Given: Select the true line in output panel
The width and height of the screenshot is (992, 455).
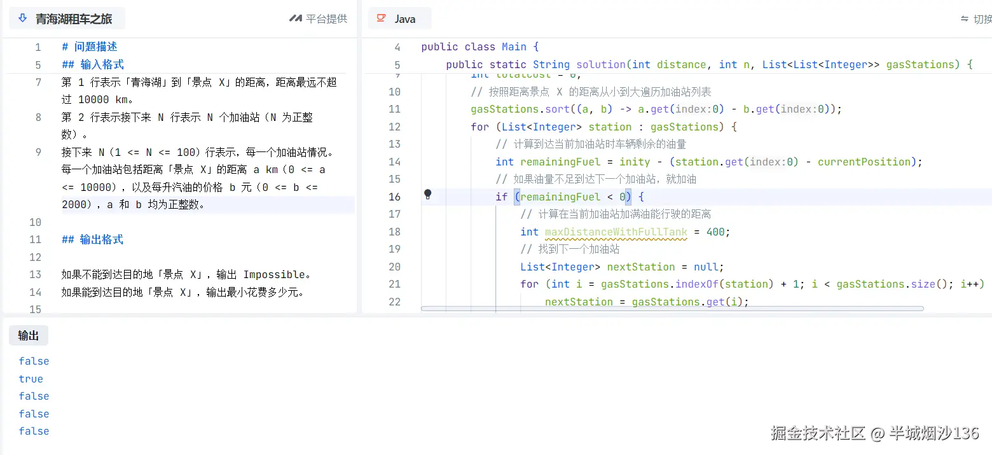Looking at the screenshot, I should point(31,379).
